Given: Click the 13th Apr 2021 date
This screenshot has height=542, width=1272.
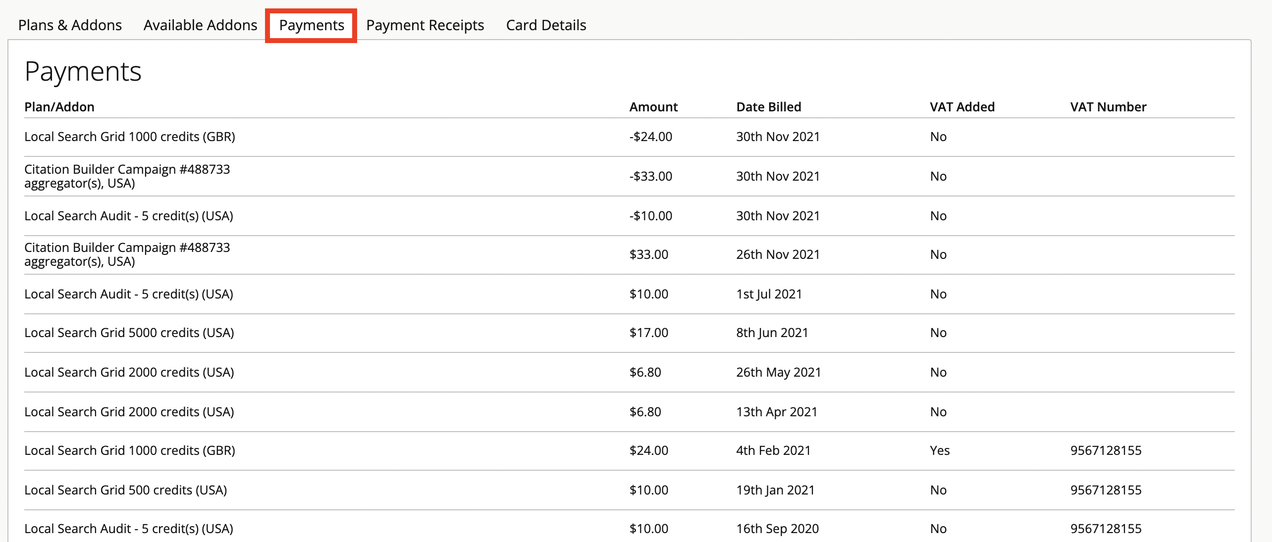Looking at the screenshot, I should tap(777, 412).
